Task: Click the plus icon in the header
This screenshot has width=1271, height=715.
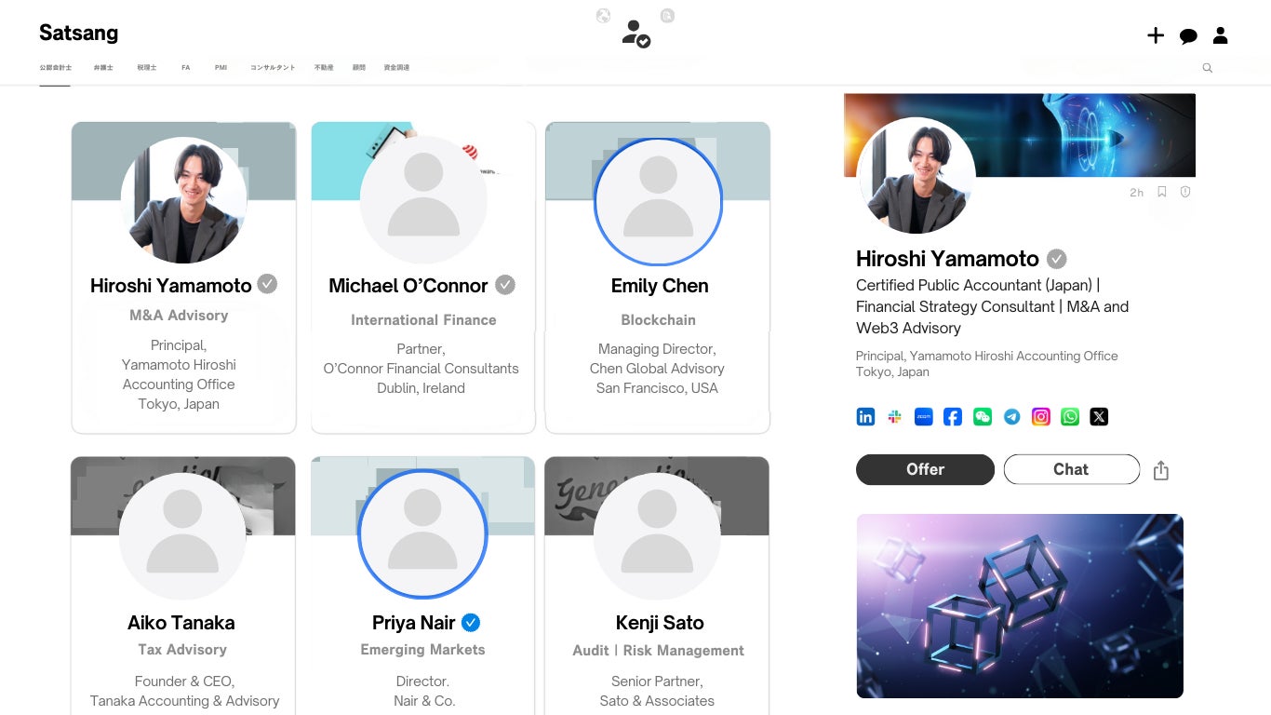Action: [1156, 35]
